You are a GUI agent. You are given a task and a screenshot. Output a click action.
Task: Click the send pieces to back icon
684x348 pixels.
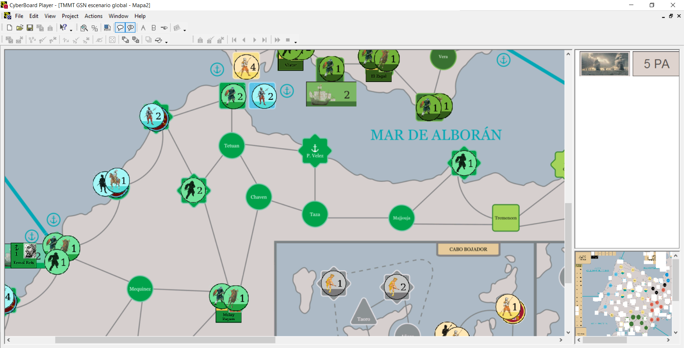135,40
